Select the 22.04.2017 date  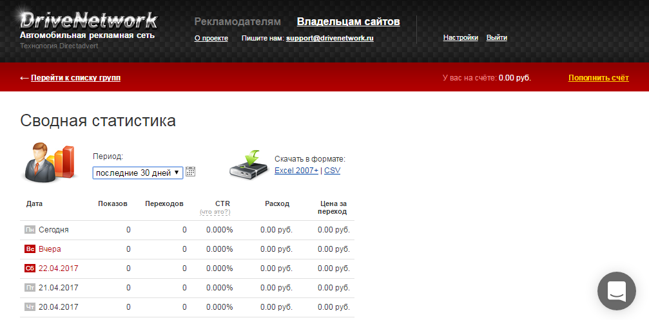pos(59,268)
